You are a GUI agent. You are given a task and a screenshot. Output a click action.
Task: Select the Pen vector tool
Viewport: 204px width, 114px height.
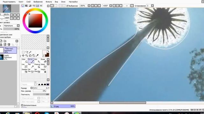click(x=31, y=66)
